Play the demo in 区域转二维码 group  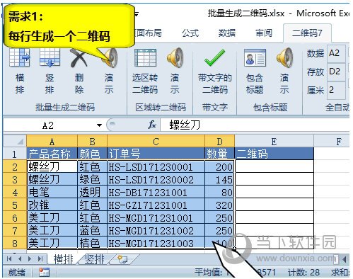coord(175,57)
